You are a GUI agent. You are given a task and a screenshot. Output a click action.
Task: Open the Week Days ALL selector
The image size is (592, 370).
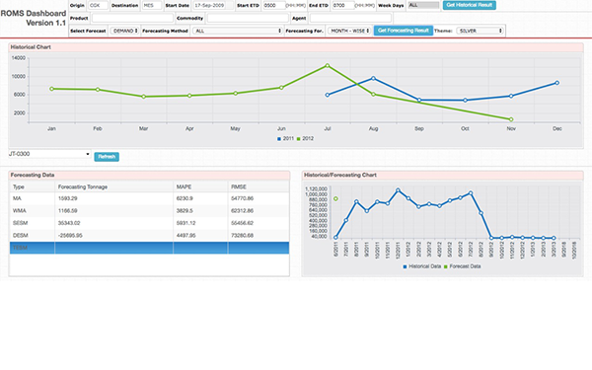click(423, 5)
